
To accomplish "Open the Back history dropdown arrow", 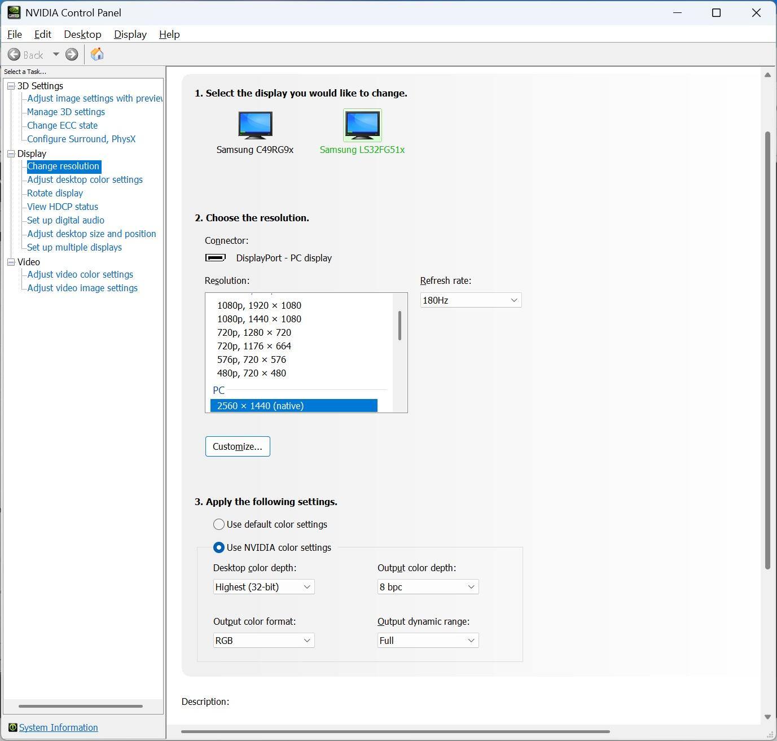I will coord(56,55).
